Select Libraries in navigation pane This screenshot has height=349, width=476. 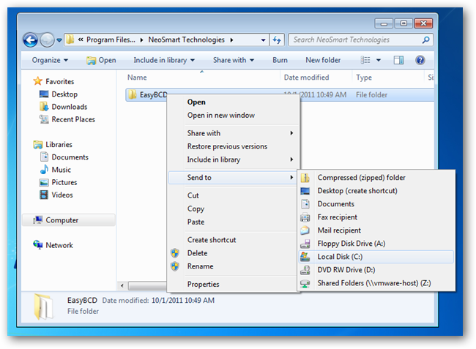coord(53,145)
